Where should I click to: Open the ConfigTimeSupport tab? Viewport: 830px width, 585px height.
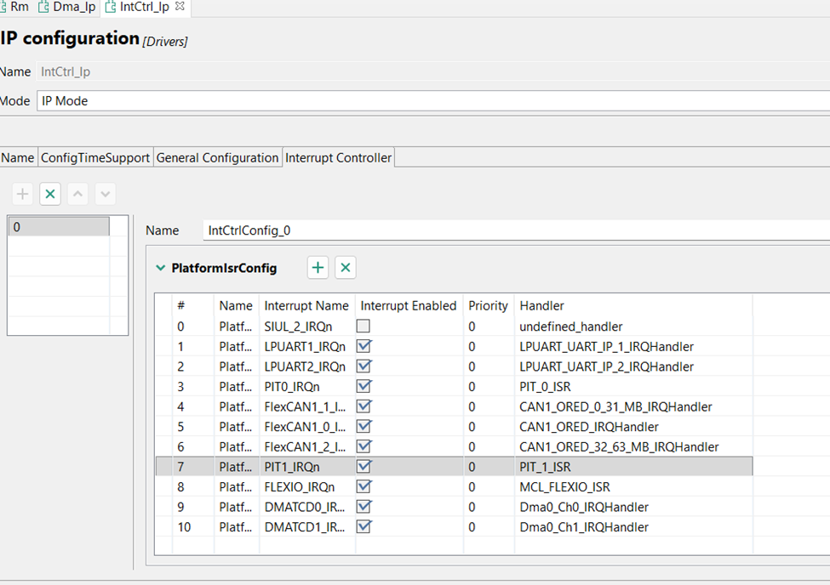tap(95, 157)
